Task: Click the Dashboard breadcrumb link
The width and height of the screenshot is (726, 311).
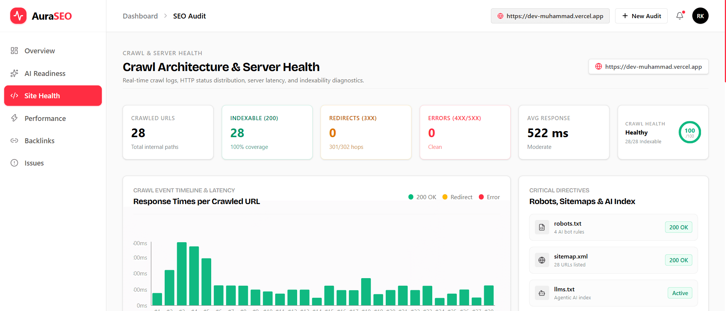Action: 140,16
